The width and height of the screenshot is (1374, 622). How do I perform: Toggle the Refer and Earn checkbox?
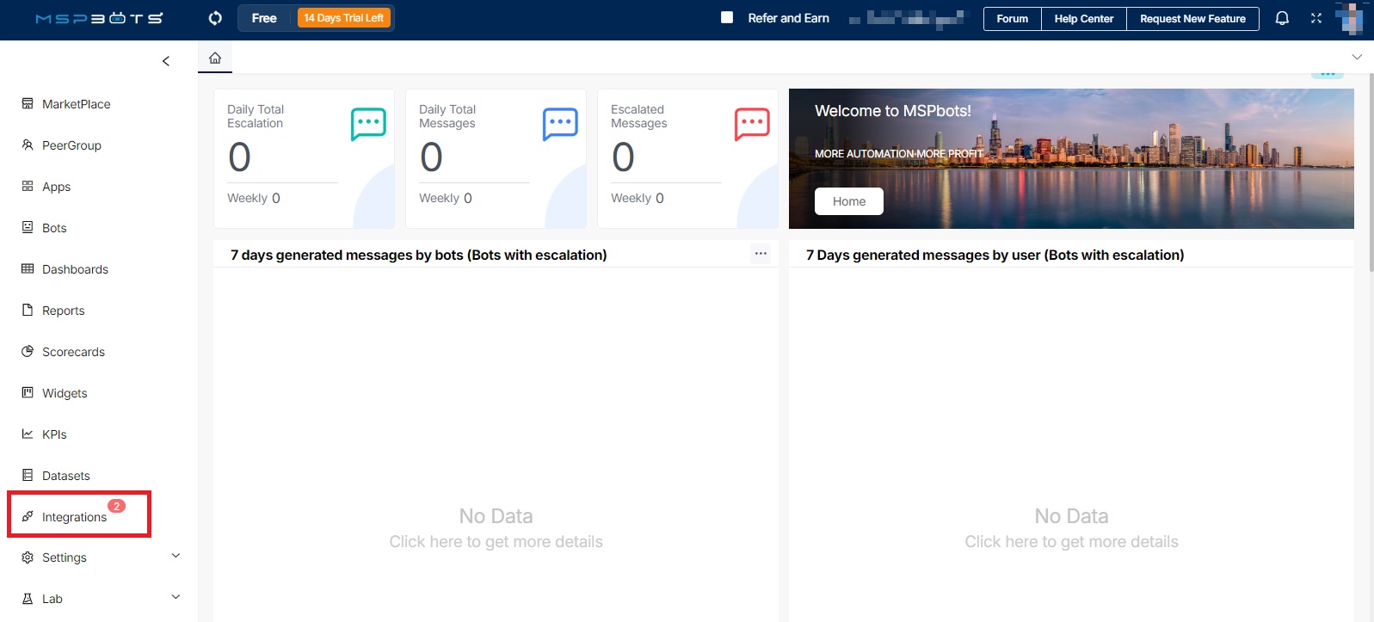coord(727,18)
